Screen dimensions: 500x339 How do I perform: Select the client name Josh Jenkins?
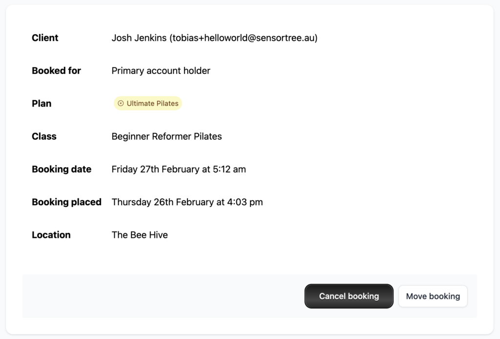click(139, 38)
